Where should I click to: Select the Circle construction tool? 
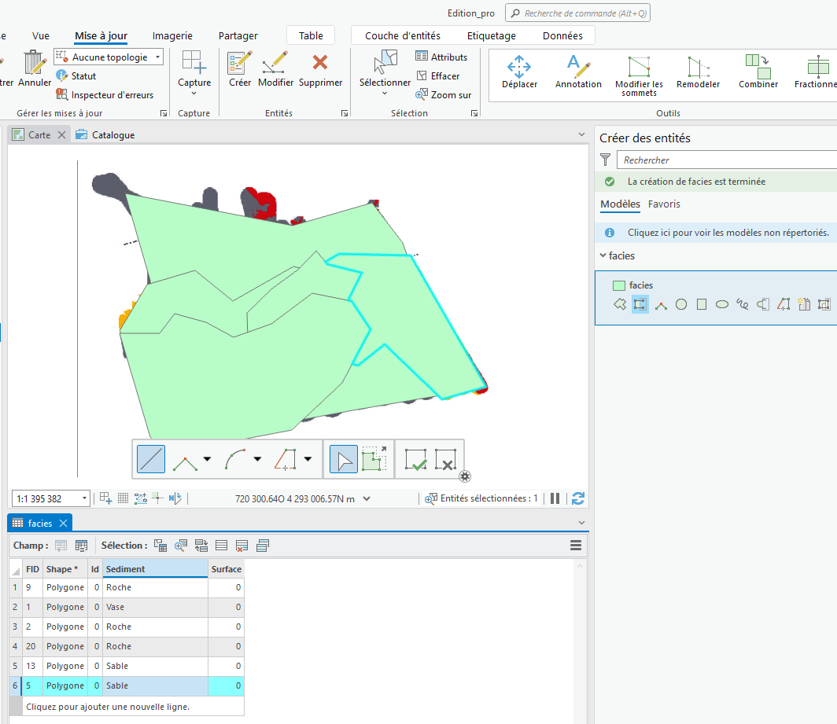pyautogui.click(x=681, y=305)
